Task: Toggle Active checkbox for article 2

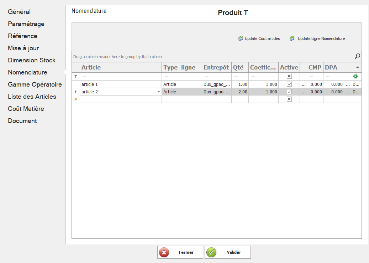Action: click(x=289, y=92)
